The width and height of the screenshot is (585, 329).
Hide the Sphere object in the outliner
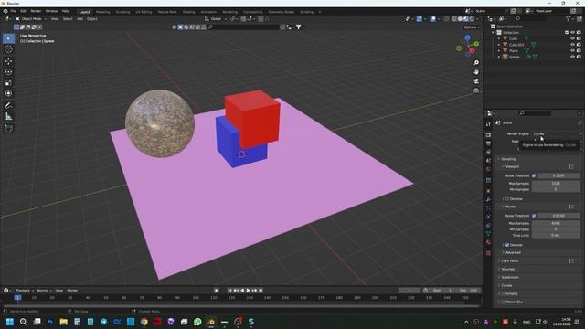pyautogui.click(x=573, y=57)
